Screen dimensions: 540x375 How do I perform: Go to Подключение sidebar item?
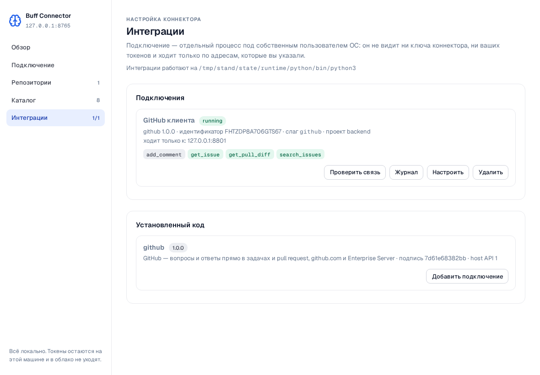55,65
